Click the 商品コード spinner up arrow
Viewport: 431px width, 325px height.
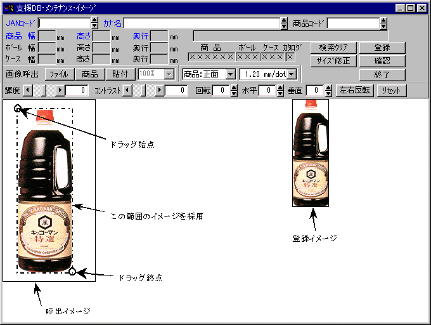(x=383, y=20)
